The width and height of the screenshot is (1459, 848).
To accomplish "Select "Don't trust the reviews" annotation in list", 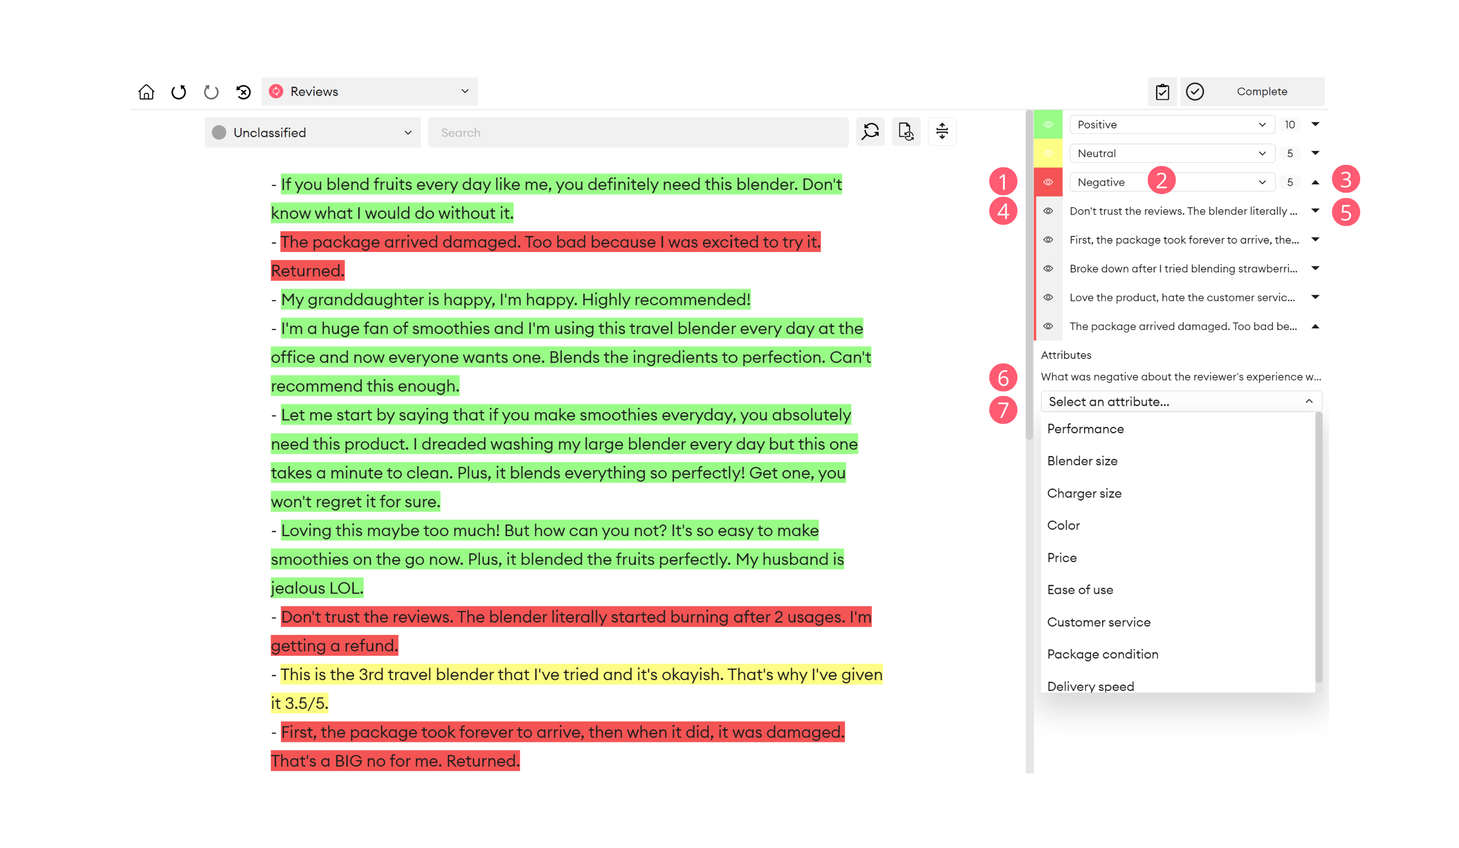I will point(1183,211).
